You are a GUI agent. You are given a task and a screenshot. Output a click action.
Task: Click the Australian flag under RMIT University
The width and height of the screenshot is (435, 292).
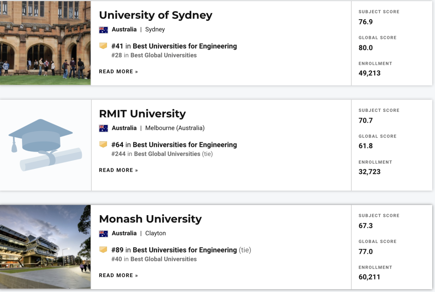tap(104, 128)
